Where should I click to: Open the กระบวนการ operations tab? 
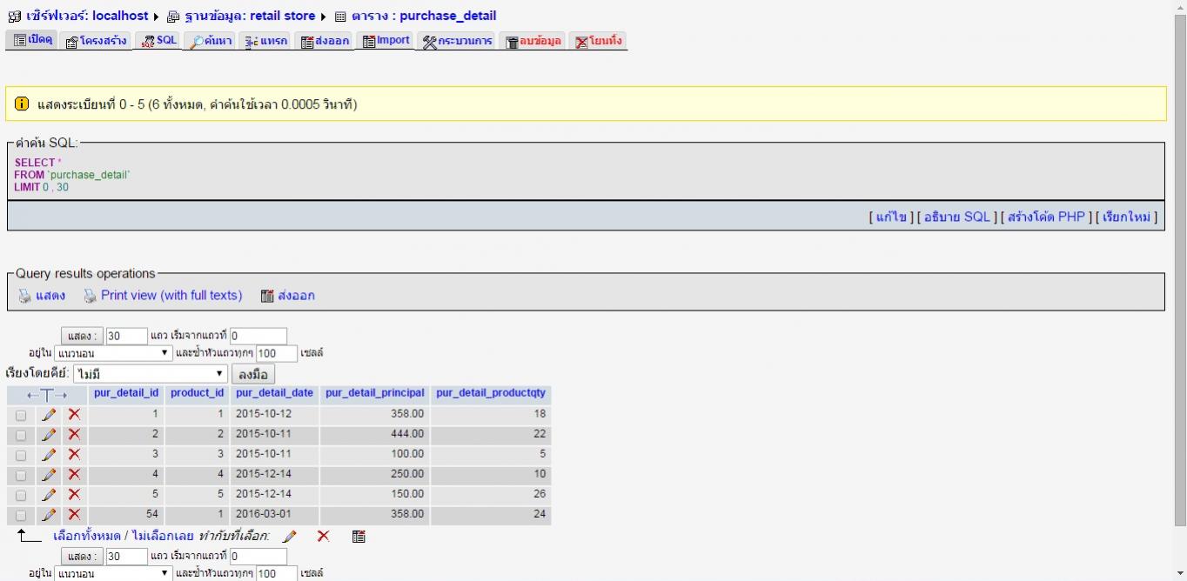click(457, 41)
